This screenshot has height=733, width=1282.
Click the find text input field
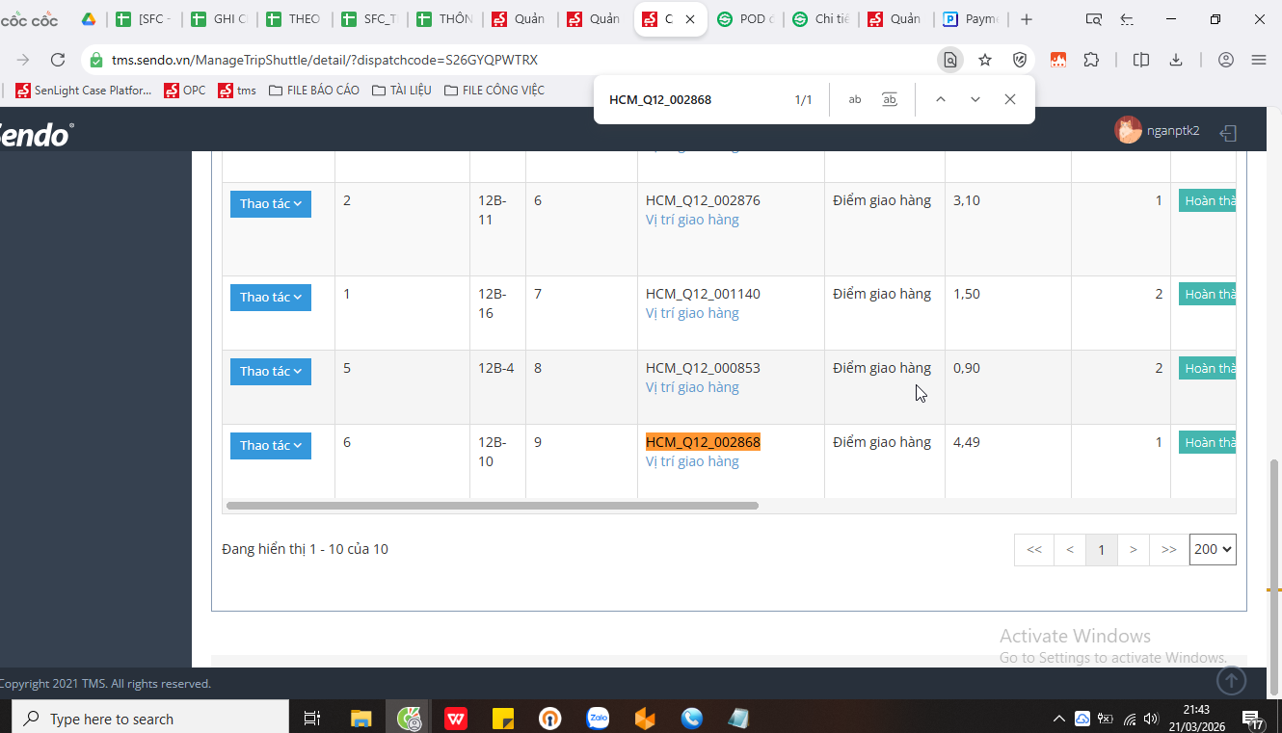pyautogui.click(x=694, y=99)
